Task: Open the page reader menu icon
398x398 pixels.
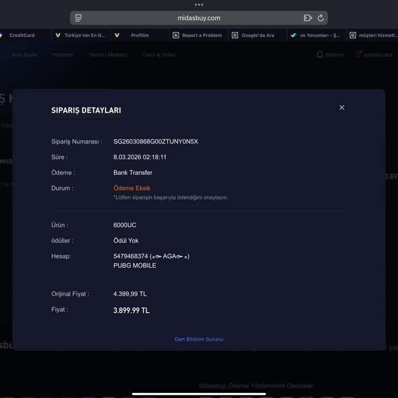Action: tap(78, 18)
